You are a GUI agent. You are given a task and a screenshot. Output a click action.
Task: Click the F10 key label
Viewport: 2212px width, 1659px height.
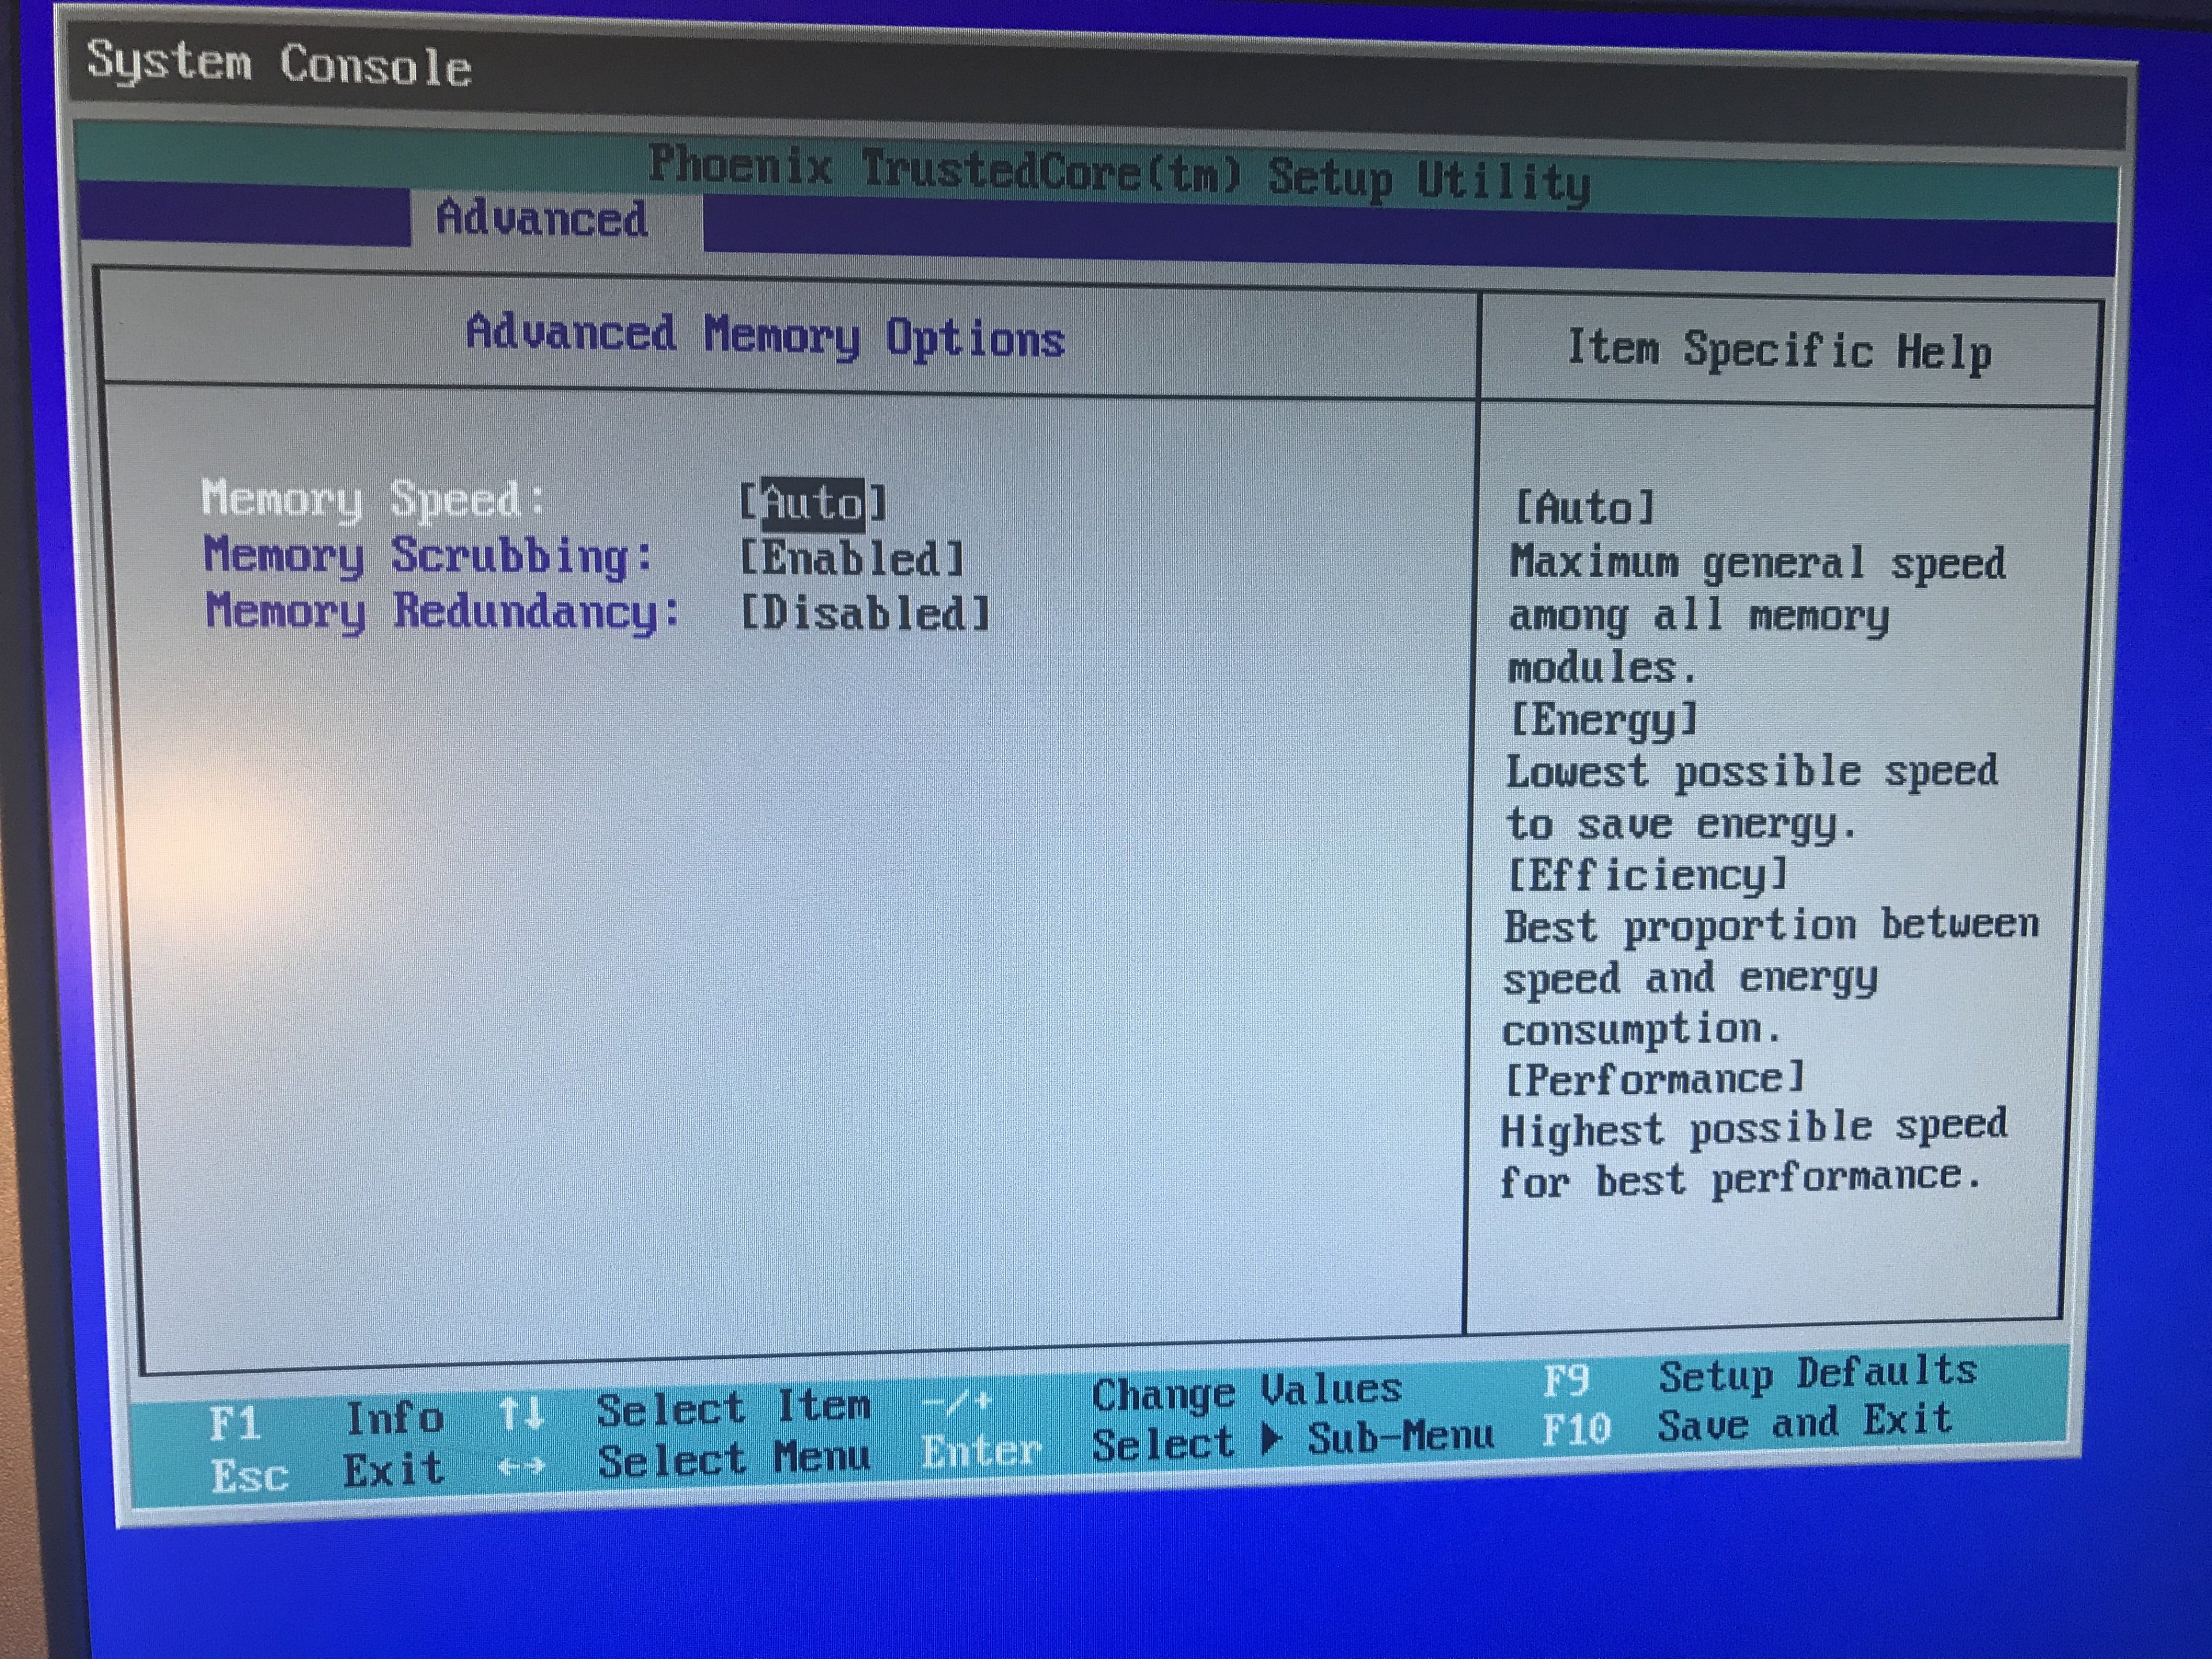(1575, 1430)
